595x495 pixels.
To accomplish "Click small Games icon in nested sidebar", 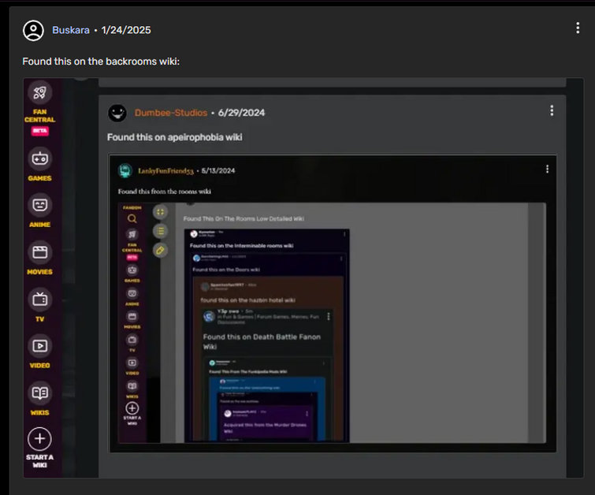I will (132, 270).
